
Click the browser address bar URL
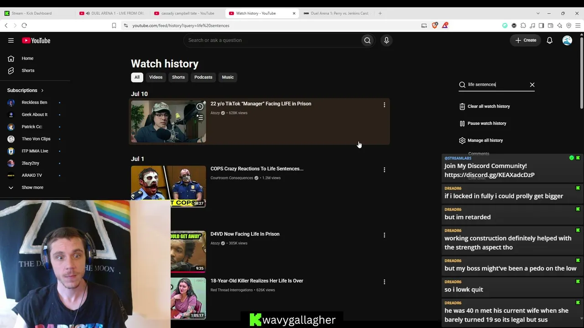coord(181,26)
